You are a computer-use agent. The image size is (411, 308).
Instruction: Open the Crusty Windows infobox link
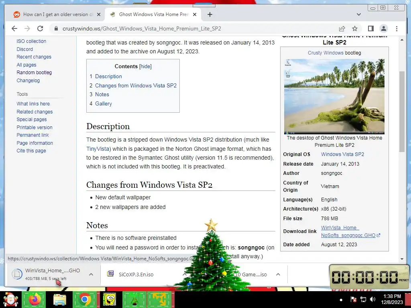point(326,53)
